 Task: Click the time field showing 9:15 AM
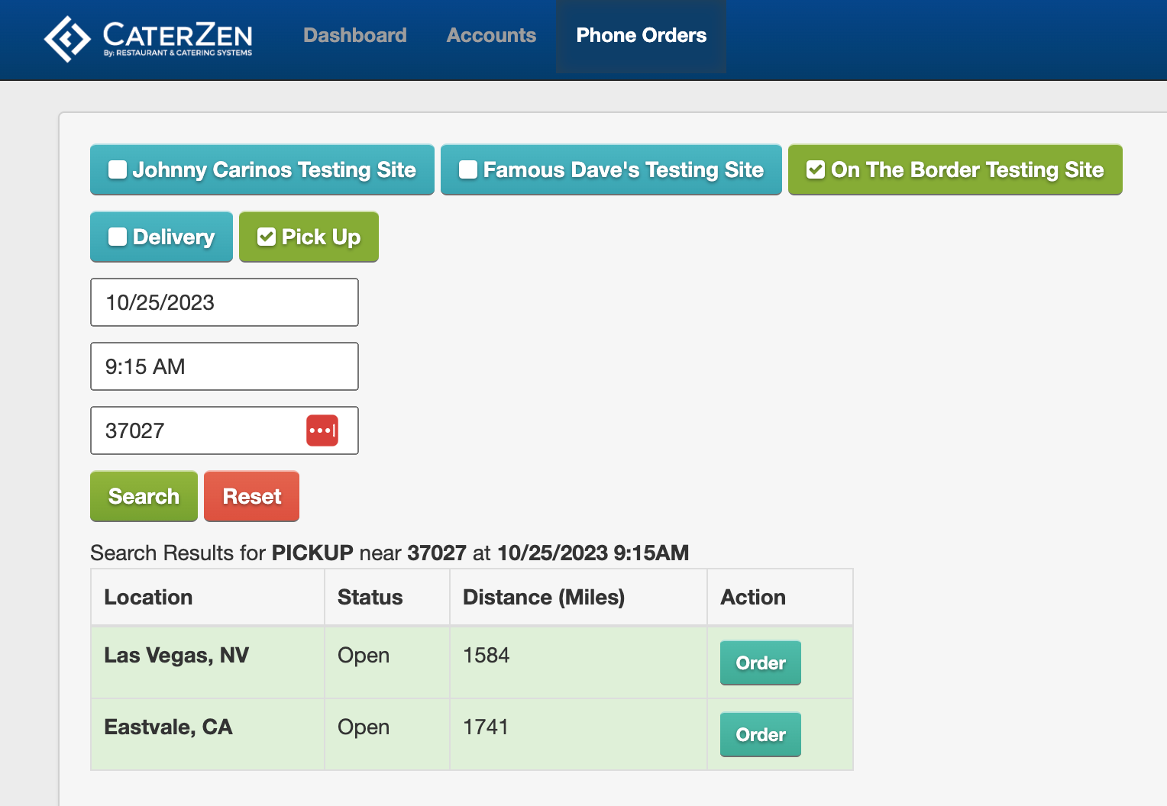click(225, 366)
